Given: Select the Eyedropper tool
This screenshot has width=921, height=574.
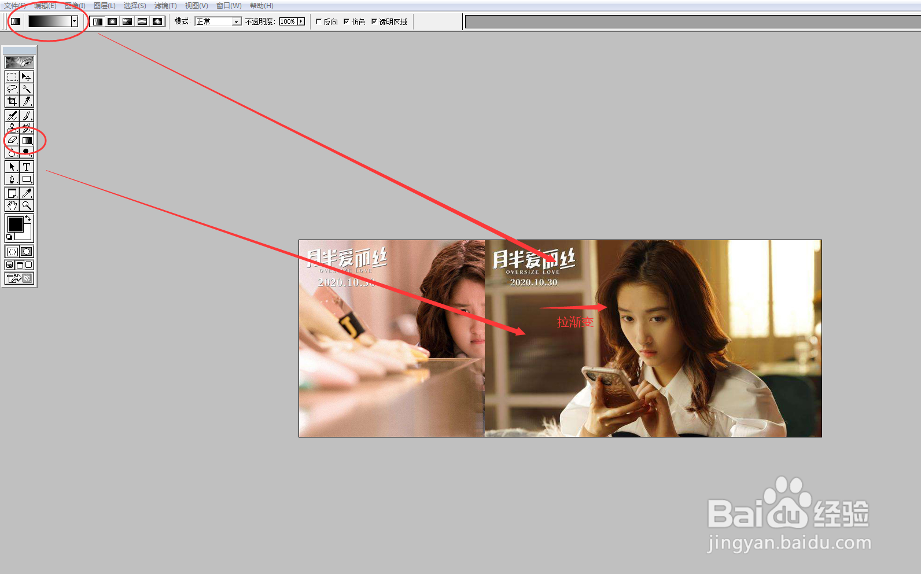Looking at the screenshot, I should coord(27,193).
